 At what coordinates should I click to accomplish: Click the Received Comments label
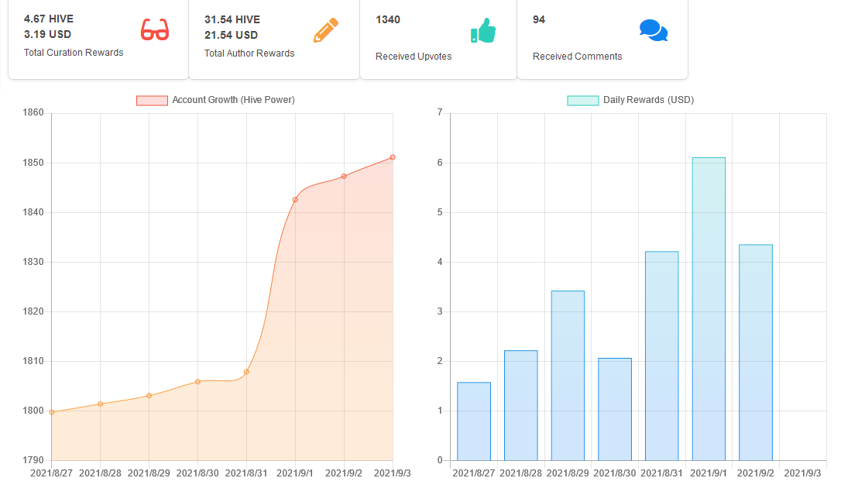tap(577, 57)
